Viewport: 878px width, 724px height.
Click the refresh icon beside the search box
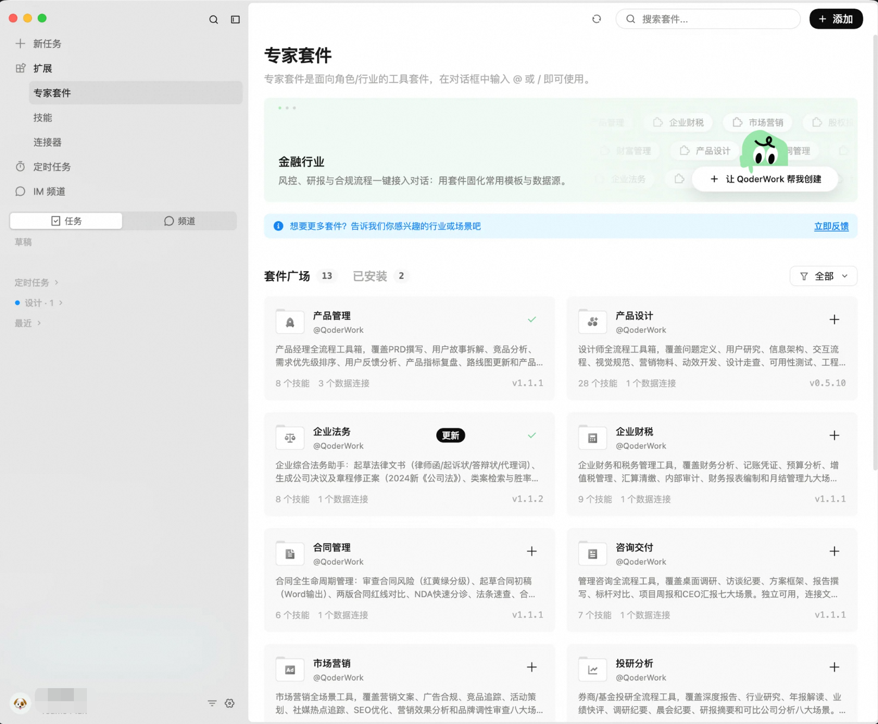click(x=597, y=19)
